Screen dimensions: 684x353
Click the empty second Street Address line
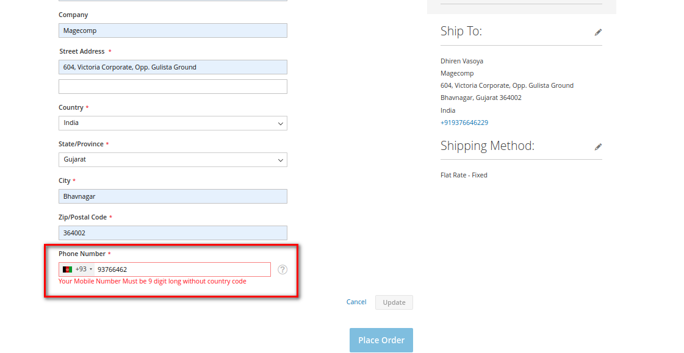(x=173, y=87)
